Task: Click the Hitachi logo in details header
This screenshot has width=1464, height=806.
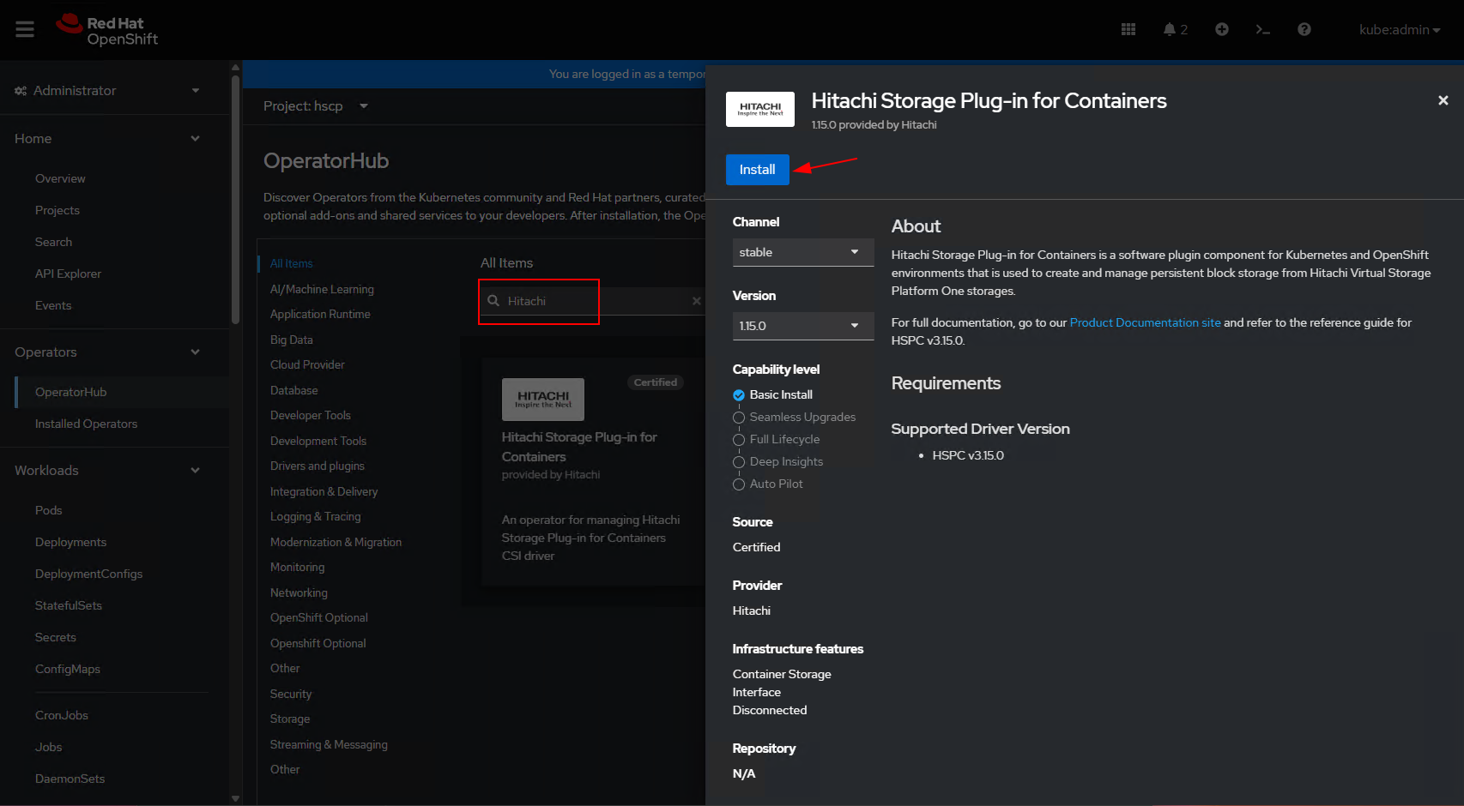Action: tap(760, 109)
